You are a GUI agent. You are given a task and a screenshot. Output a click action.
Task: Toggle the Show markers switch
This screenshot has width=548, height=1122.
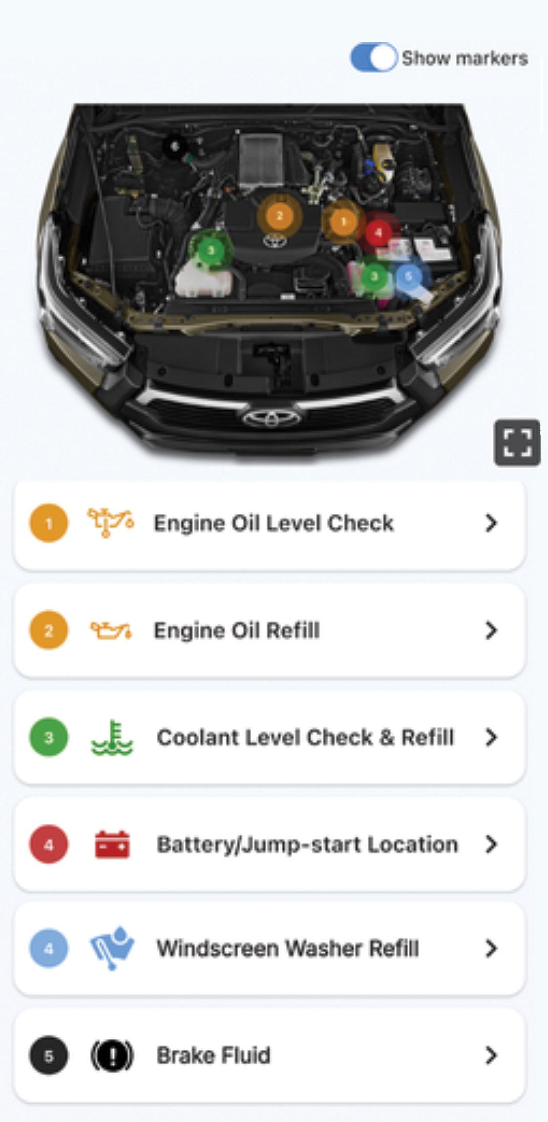[373, 57]
